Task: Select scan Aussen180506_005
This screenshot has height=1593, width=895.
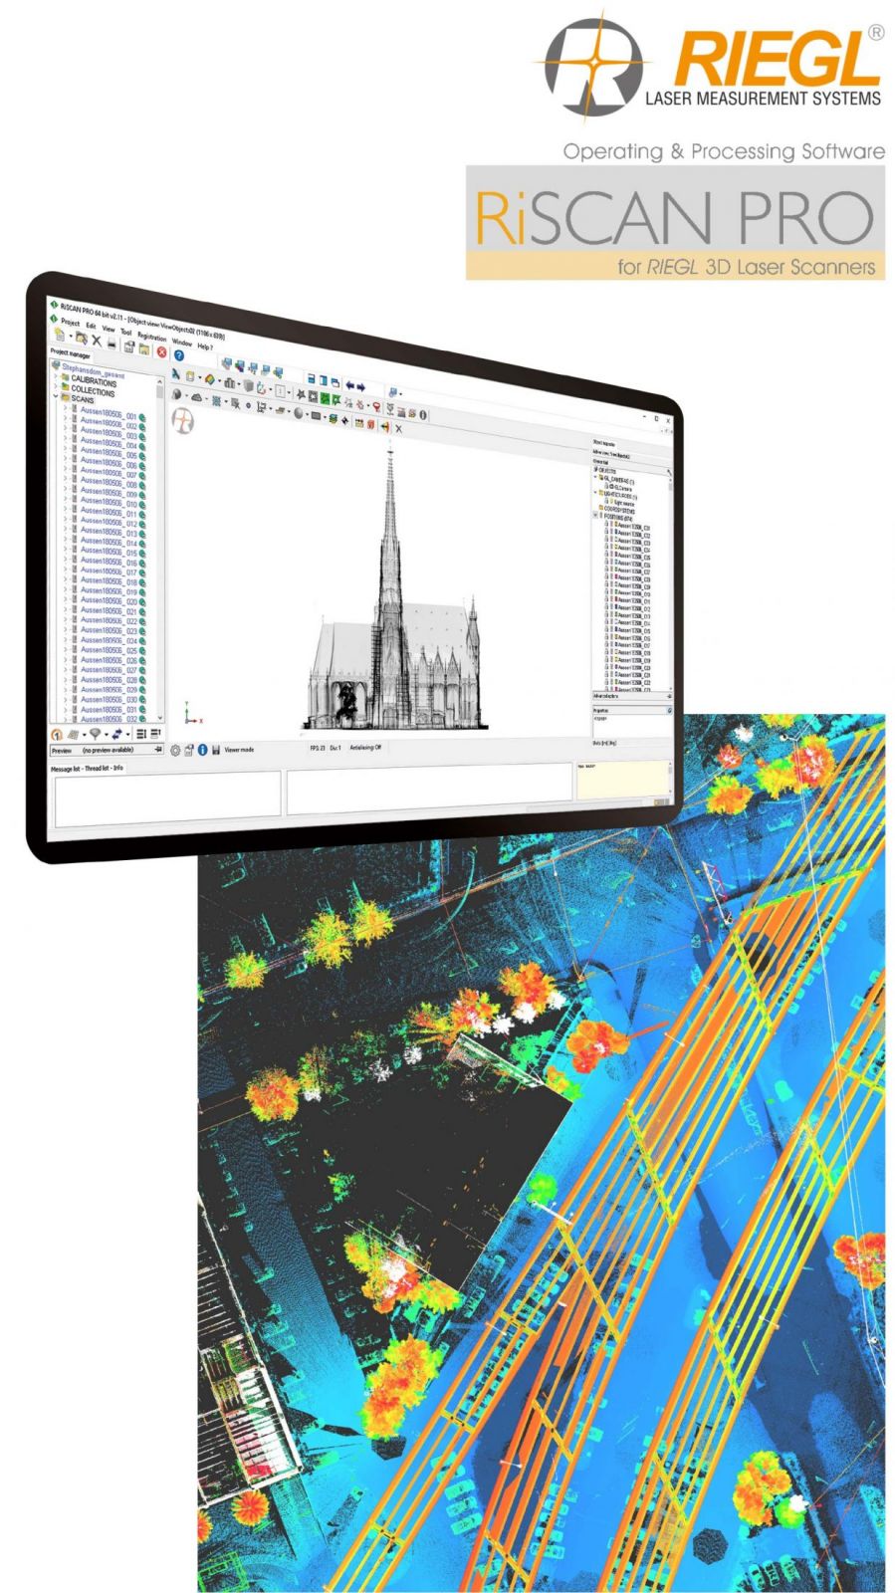Action: click(109, 453)
